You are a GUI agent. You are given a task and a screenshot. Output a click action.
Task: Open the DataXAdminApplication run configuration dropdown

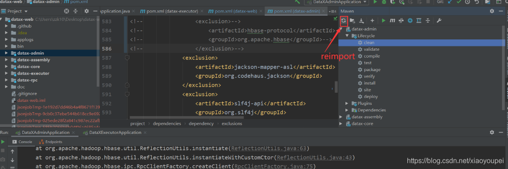coord(336,2)
